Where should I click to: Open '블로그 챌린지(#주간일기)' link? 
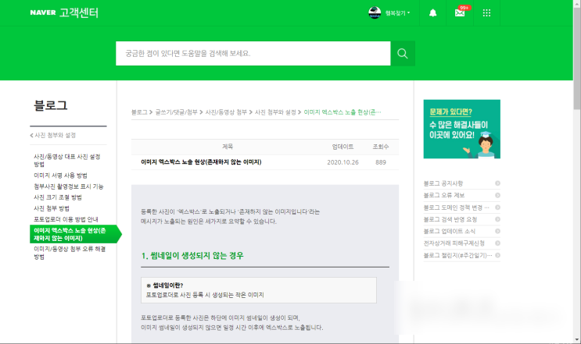click(458, 255)
